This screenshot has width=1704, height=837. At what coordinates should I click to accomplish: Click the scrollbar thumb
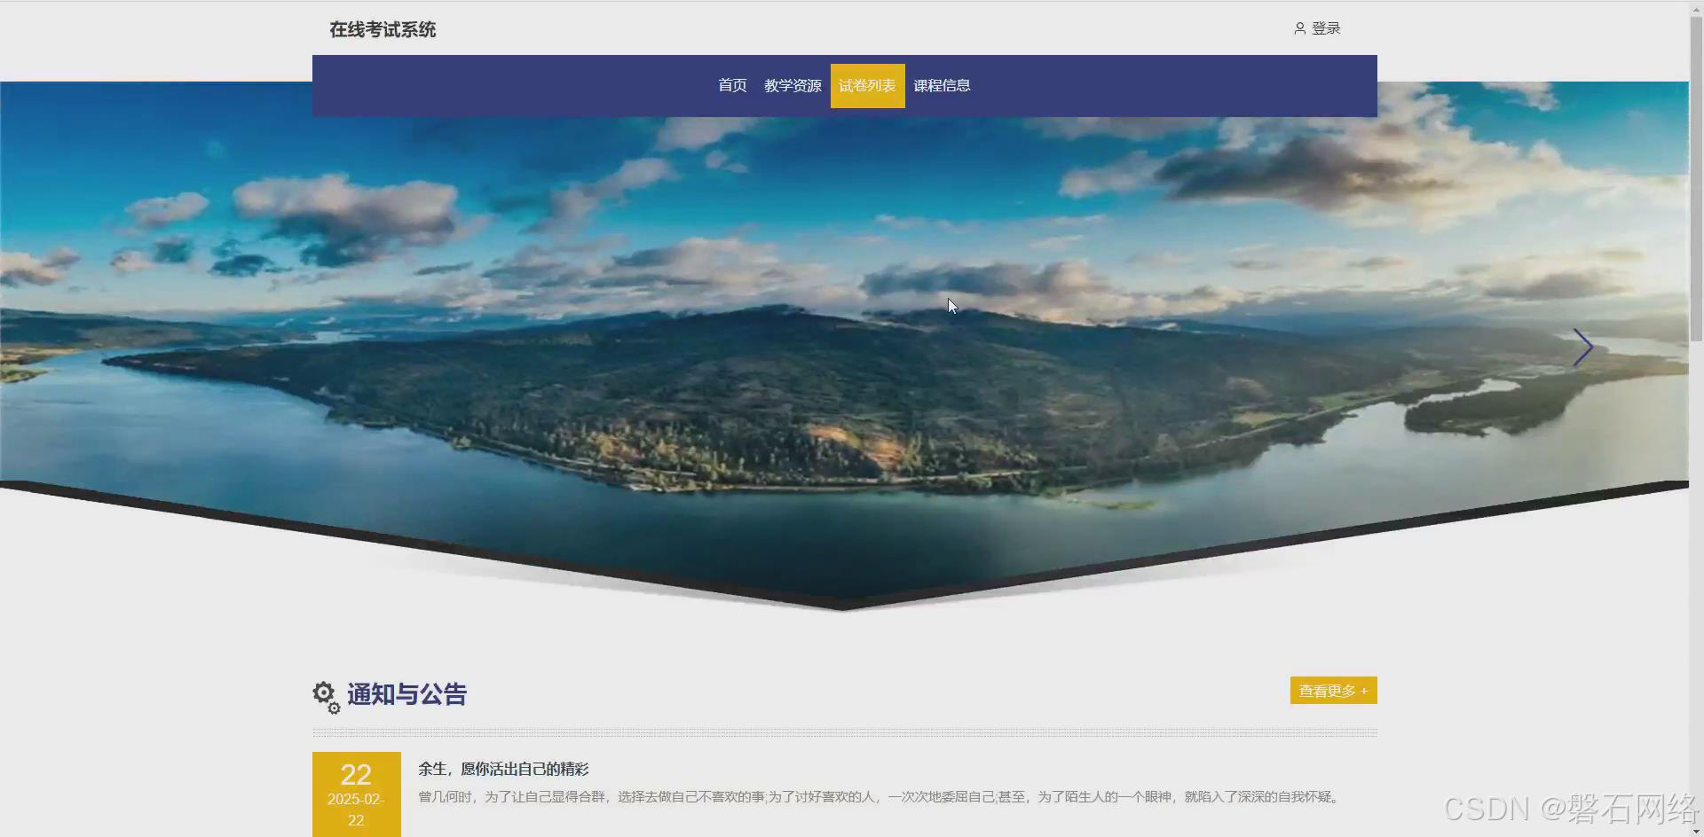[1696, 177]
